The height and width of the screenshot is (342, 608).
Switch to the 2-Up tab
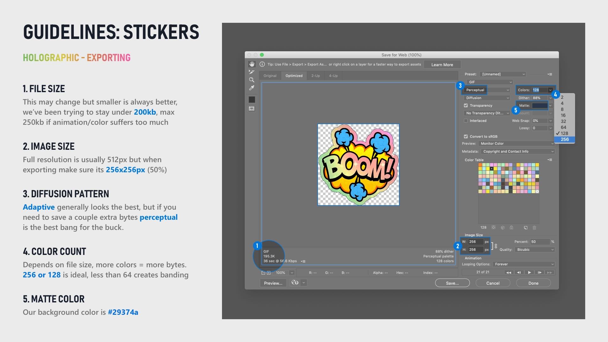(315, 76)
